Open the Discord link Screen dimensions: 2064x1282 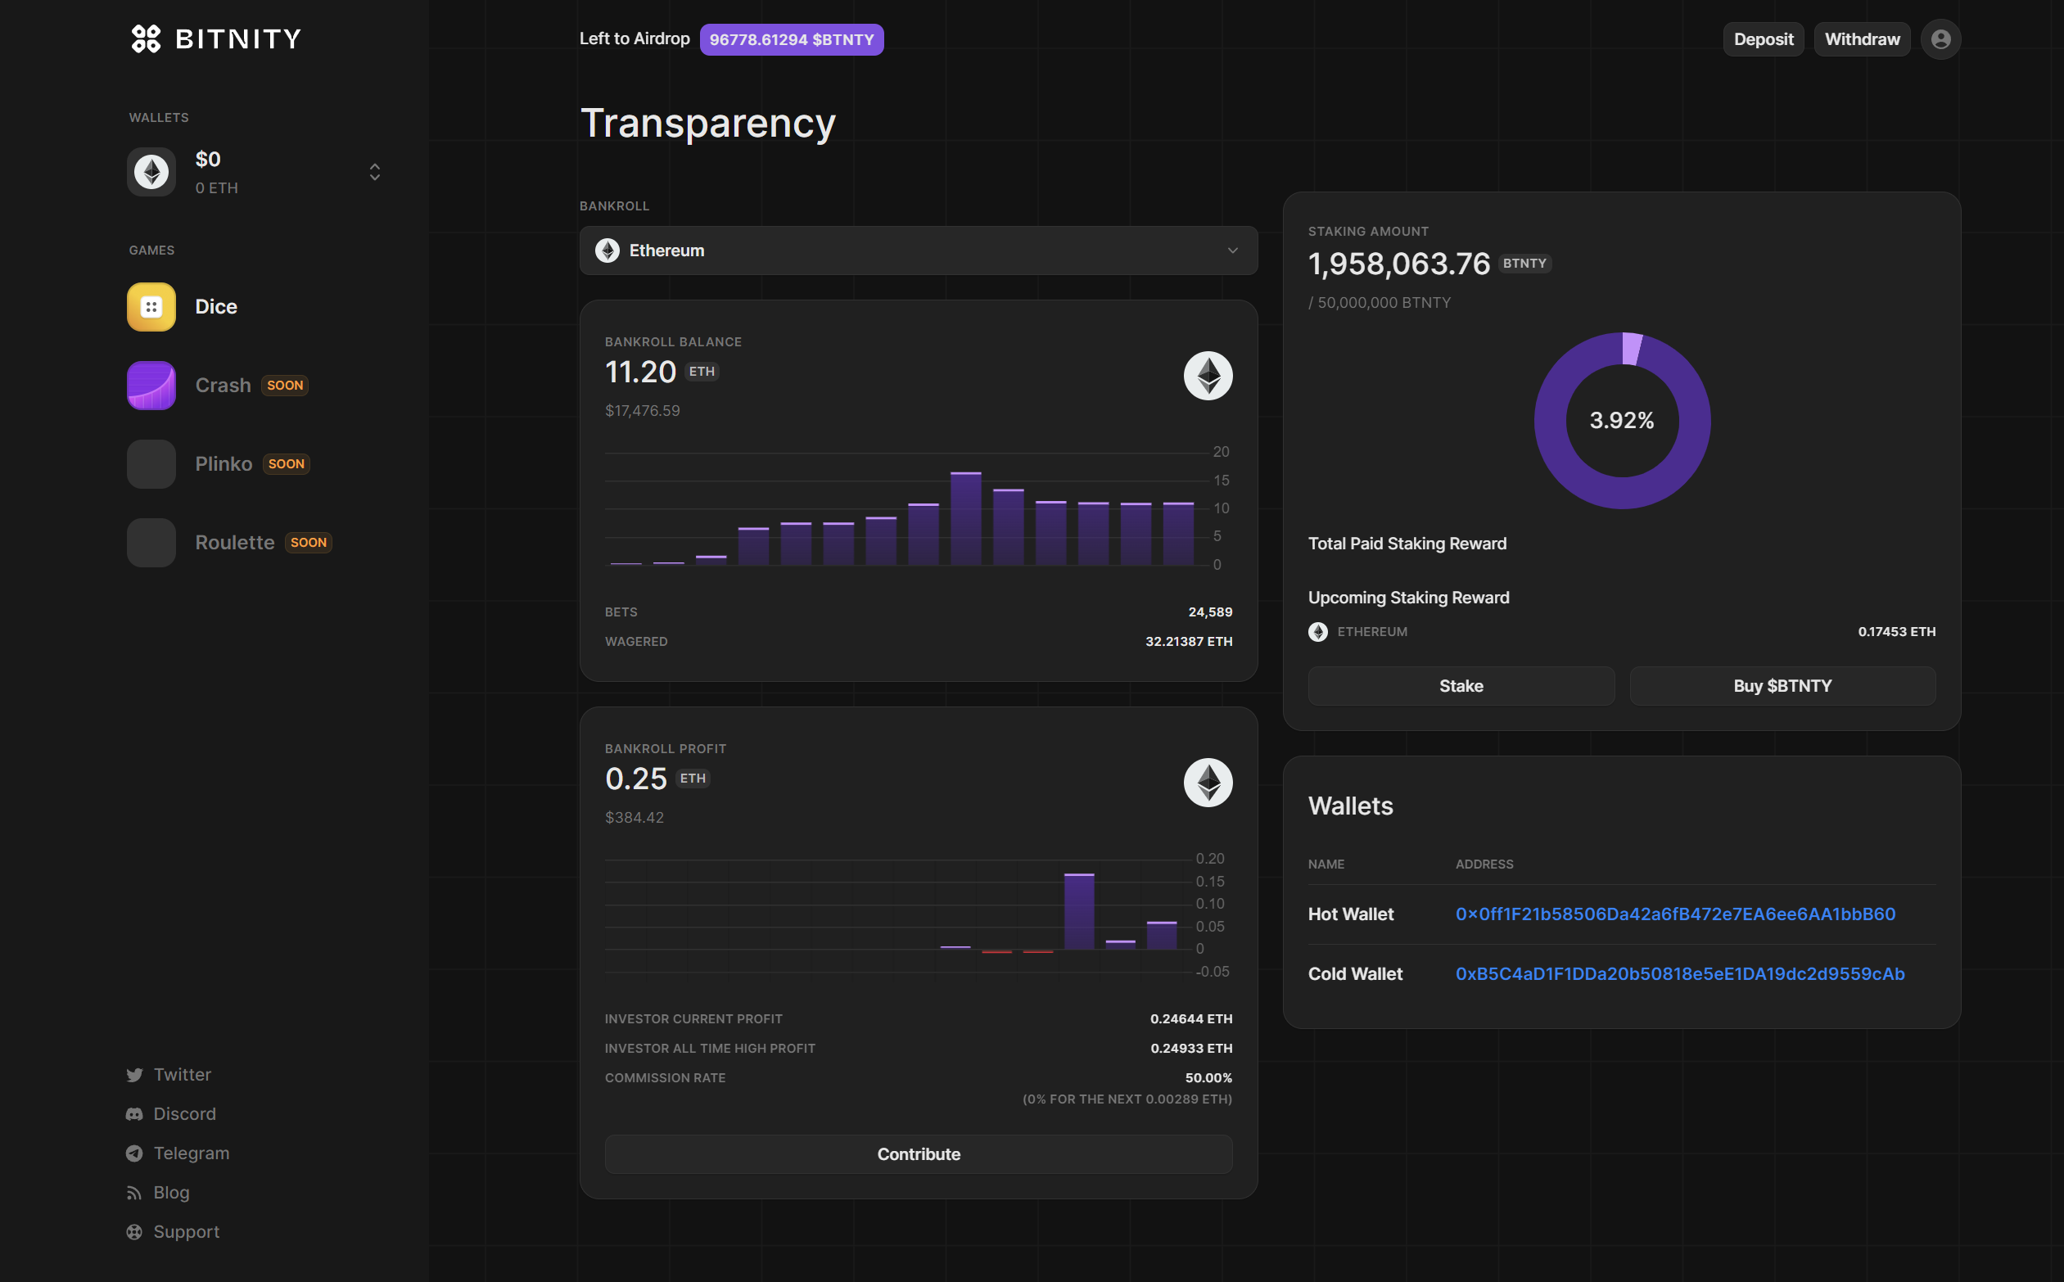tap(185, 1114)
